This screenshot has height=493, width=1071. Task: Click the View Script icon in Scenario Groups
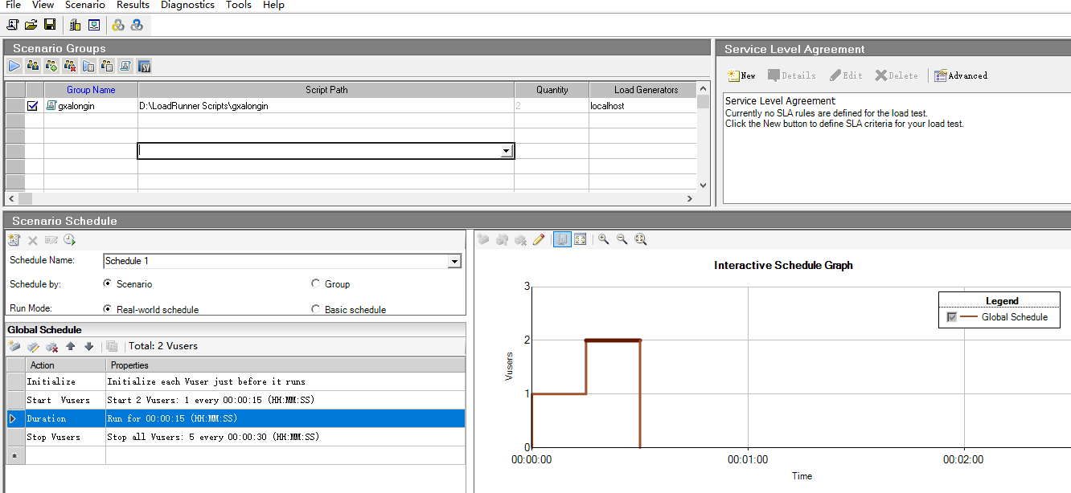(125, 66)
